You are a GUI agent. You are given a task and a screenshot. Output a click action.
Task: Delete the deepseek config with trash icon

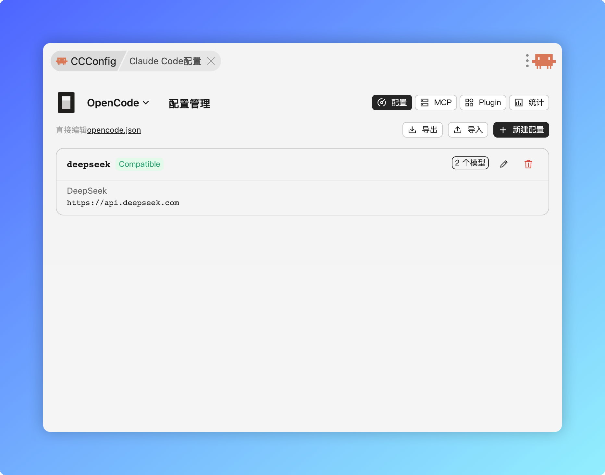coord(528,164)
